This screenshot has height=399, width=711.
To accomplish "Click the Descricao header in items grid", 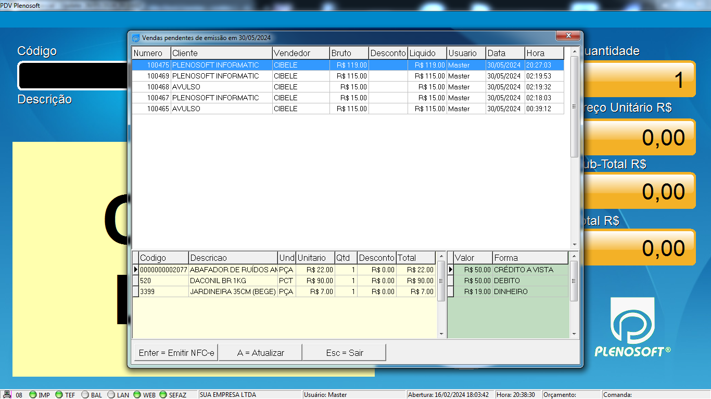I will point(233,258).
